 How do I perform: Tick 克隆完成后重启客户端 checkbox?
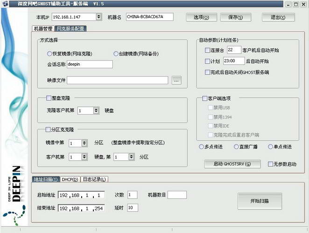tap(210, 135)
